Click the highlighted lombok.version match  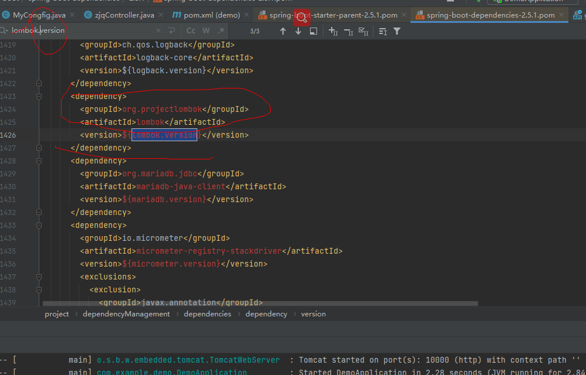click(164, 135)
